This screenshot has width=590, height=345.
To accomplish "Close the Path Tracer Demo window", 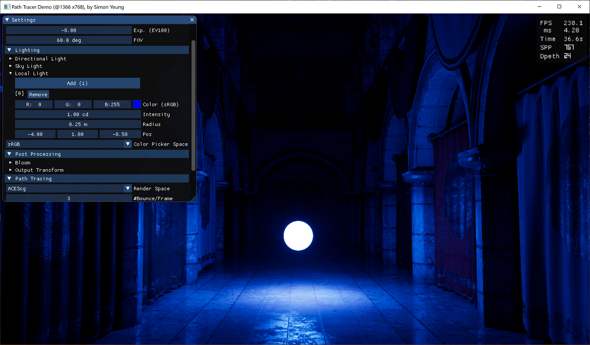I will coord(580,7).
